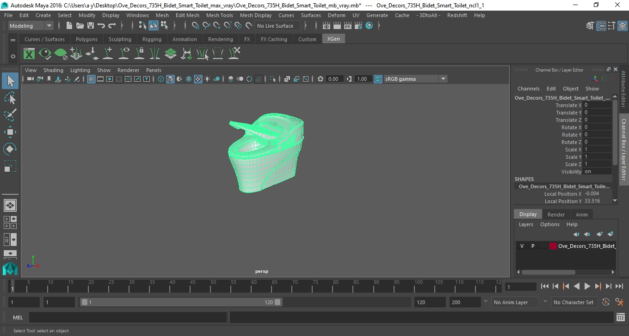
Task: Select the Select by hierarchy icon
Action: tap(143, 26)
